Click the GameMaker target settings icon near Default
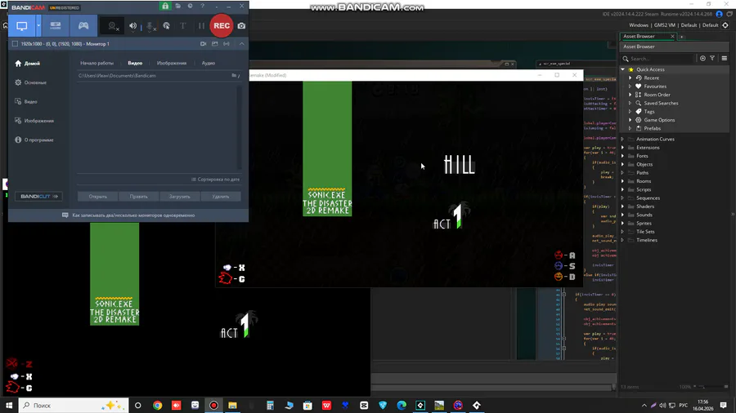736x413 pixels. pyautogui.click(x=725, y=25)
